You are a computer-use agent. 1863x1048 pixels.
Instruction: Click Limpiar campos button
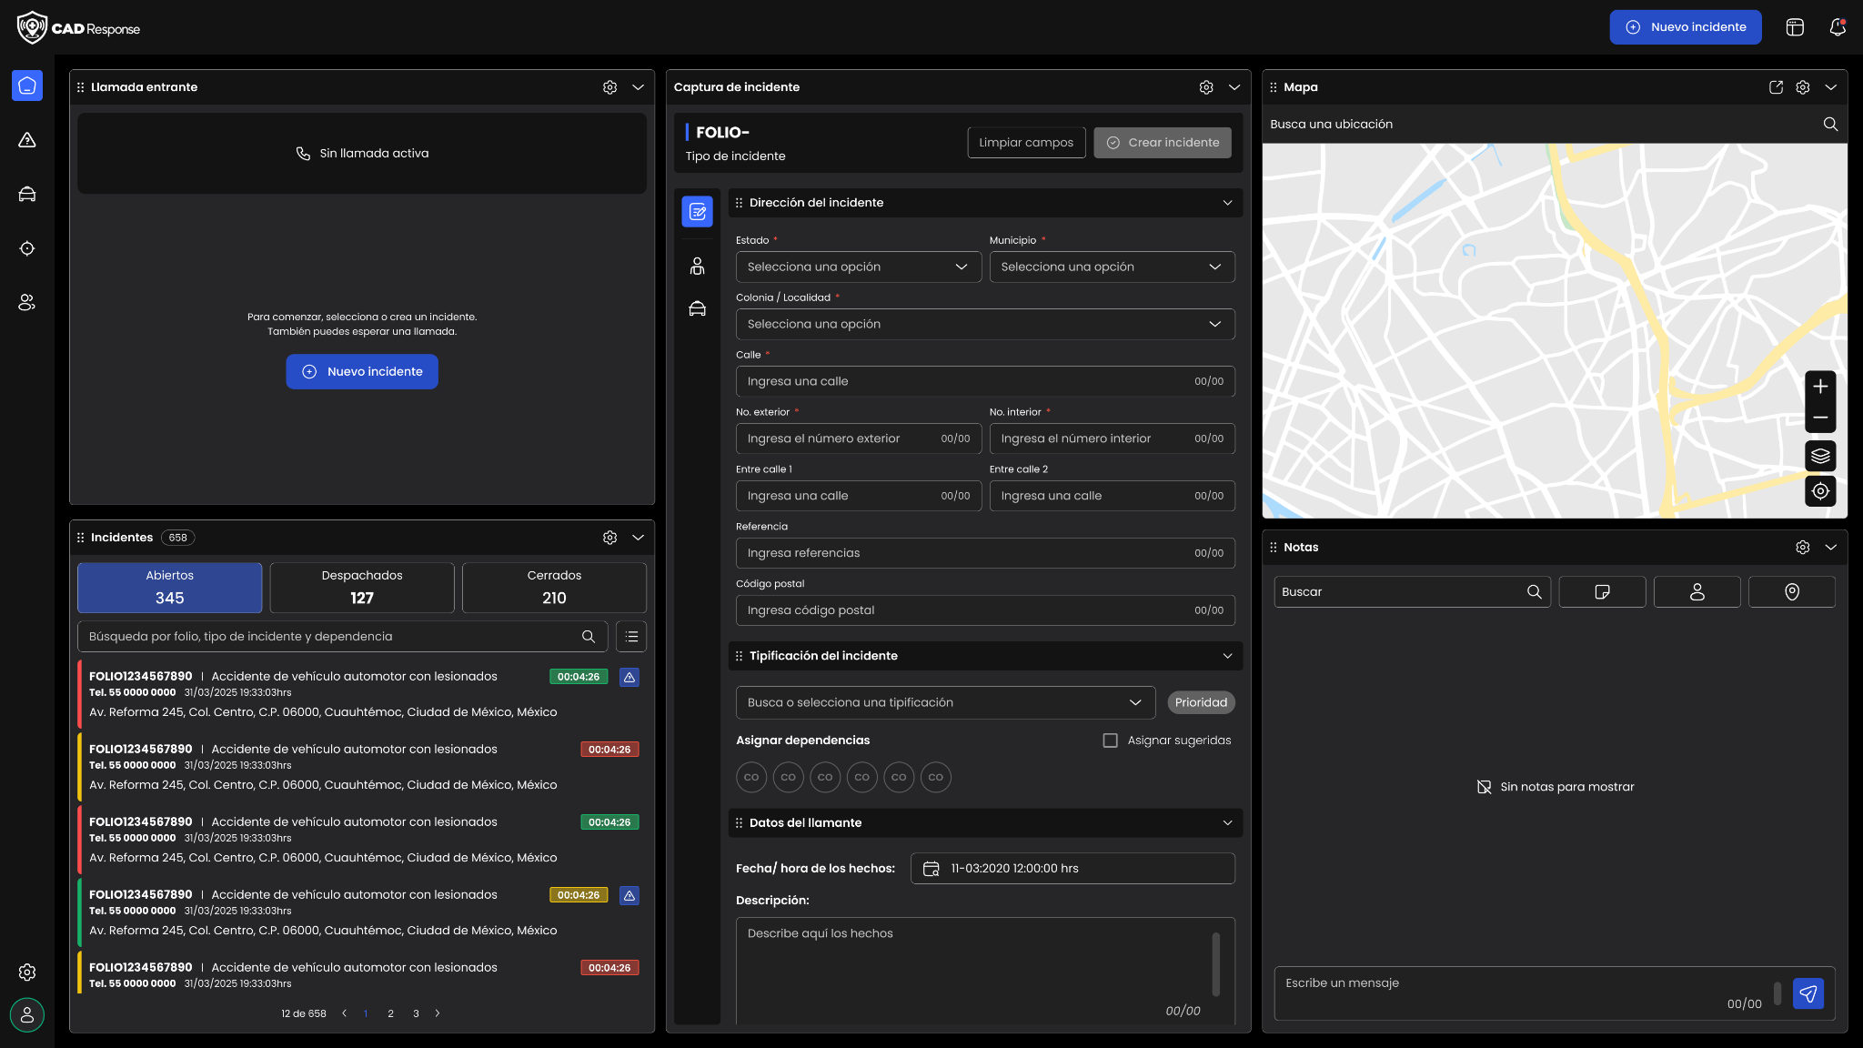[1026, 143]
